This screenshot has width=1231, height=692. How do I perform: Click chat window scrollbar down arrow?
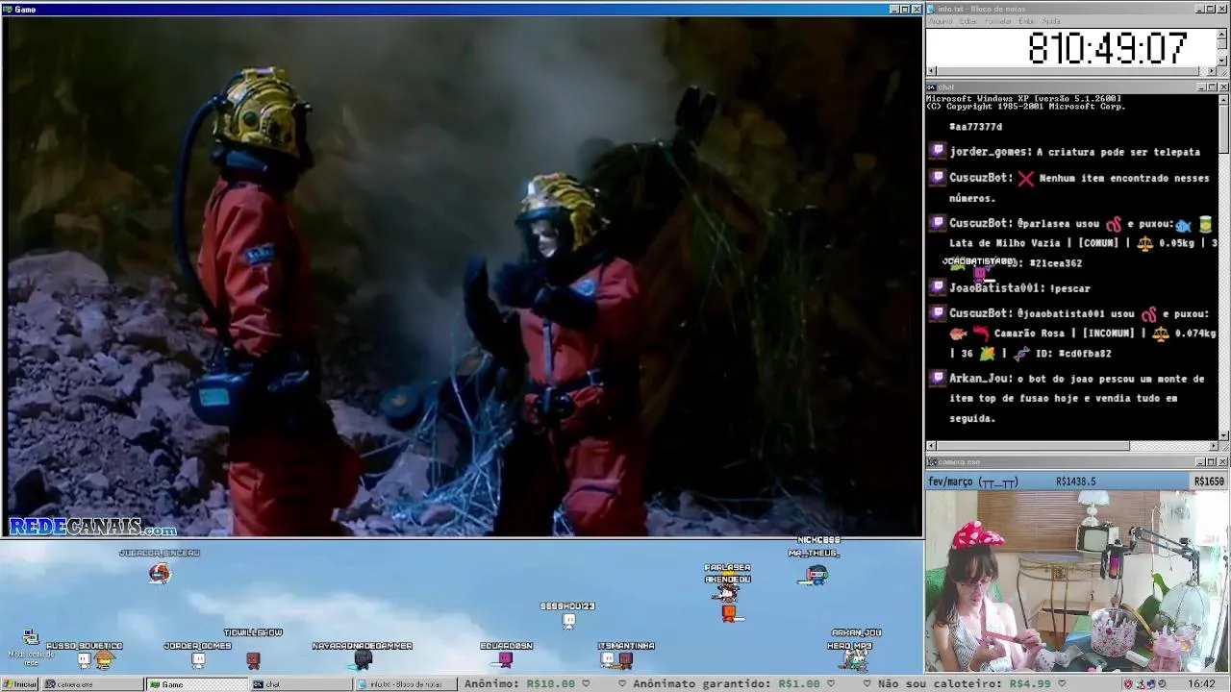pyautogui.click(x=1223, y=434)
